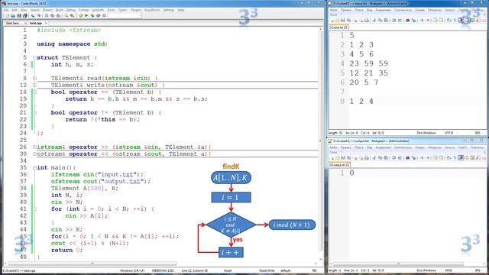Screen dimensions: 489x275
Task: Collapse operator != fold marker at line 21
Action: (34, 112)
